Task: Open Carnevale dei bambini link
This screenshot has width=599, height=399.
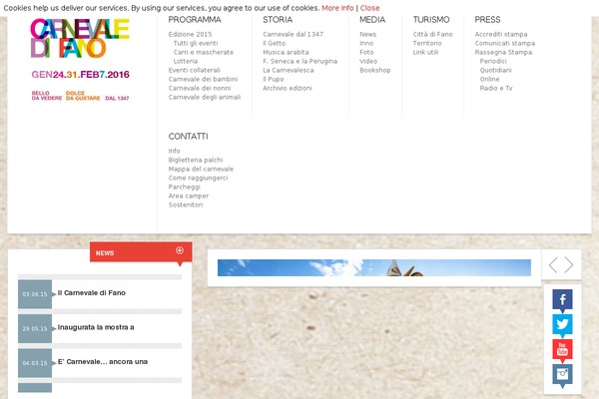Action: 203,79
